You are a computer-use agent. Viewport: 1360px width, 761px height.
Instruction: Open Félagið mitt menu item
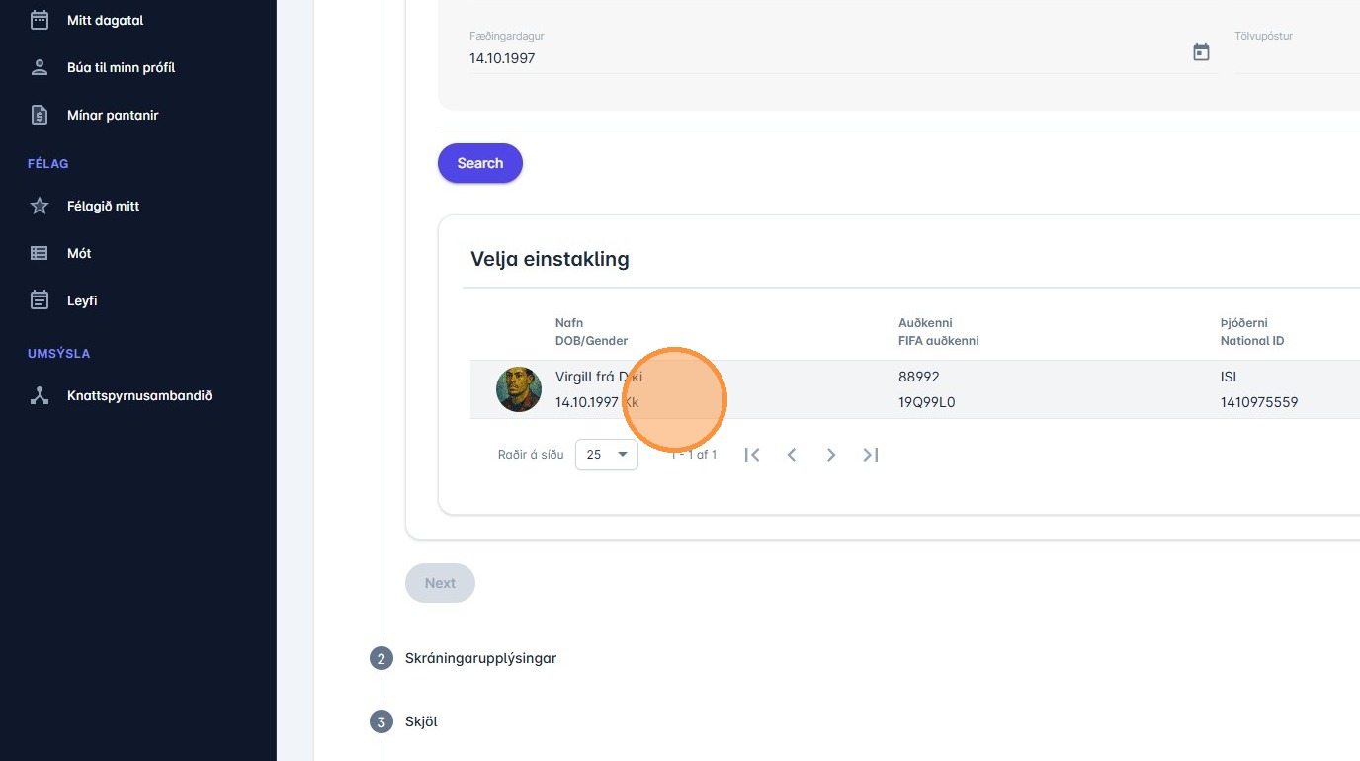(x=103, y=206)
